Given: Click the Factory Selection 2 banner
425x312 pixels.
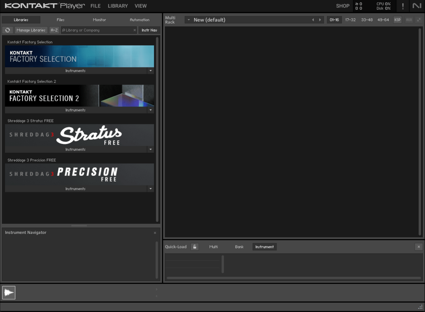Looking at the screenshot, I should coord(79,95).
